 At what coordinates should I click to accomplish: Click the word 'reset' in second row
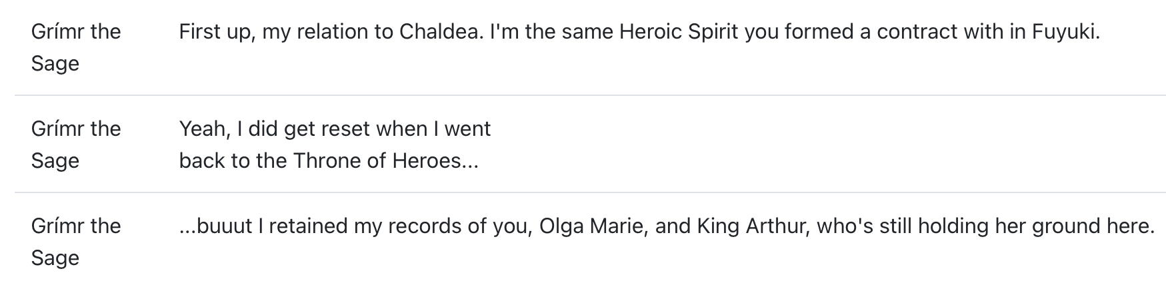pyautogui.click(x=345, y=129)
